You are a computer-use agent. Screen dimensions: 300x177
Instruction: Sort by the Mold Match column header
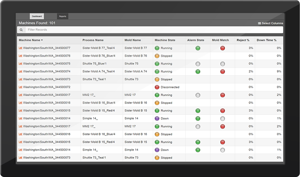(x=220, y=40)
